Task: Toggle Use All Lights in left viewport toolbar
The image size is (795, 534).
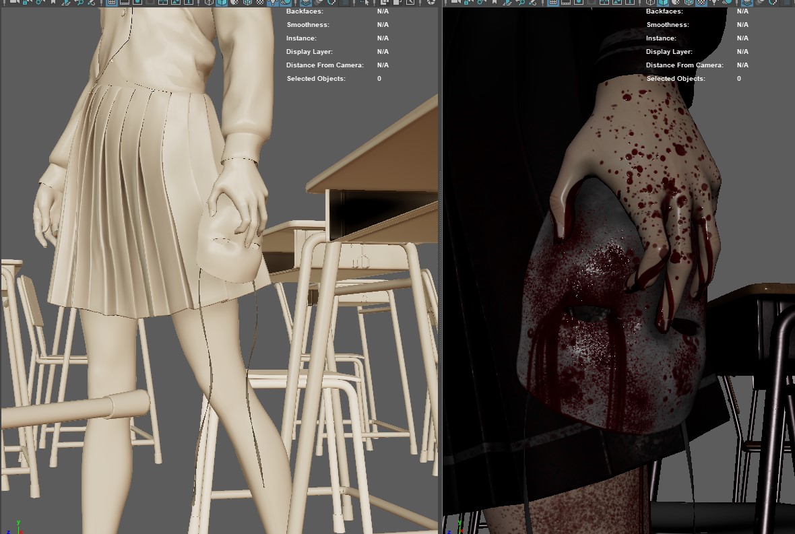Action: 272,3
